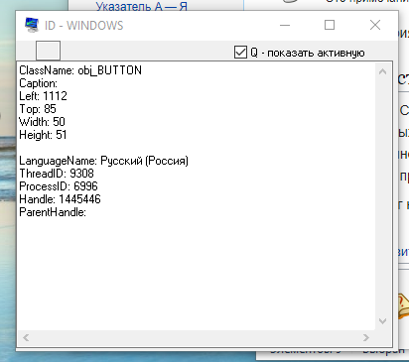Click the horizontal scrollbar right arrow
Image resolution: width=409 pixels, height=362 pixels.
coord(365,337)
